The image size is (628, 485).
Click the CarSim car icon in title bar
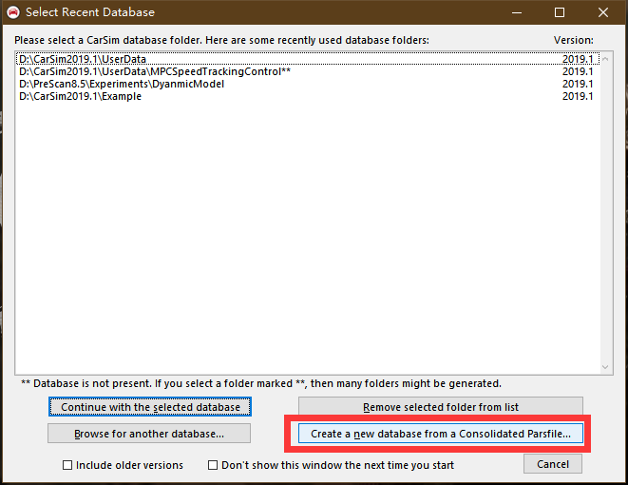tap(13, 12)
